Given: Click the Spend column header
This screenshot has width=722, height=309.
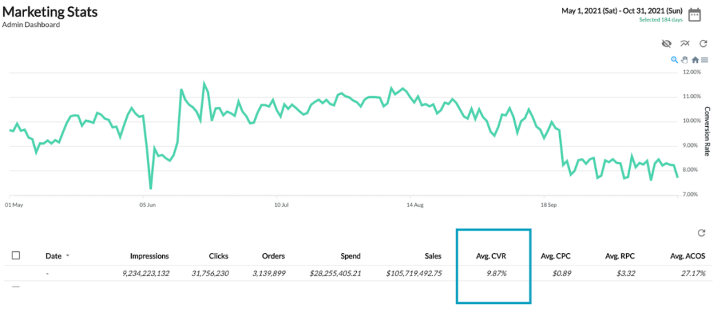Looking at the screenshot, I should 350,256.
